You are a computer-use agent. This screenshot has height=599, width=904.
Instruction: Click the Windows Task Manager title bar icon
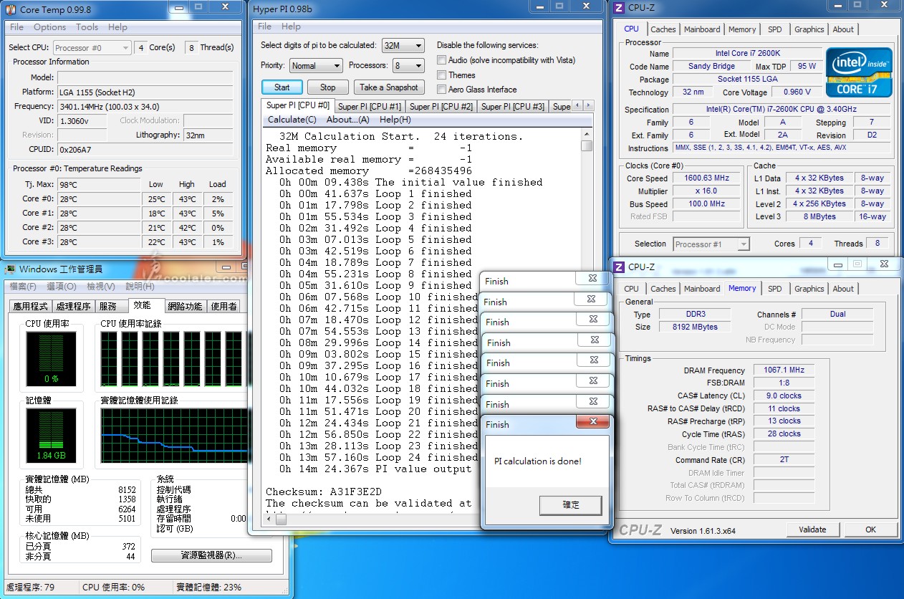11,269
